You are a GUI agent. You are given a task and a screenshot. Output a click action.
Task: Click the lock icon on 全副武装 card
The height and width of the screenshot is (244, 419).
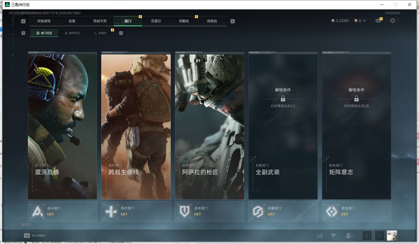point(283,99)
